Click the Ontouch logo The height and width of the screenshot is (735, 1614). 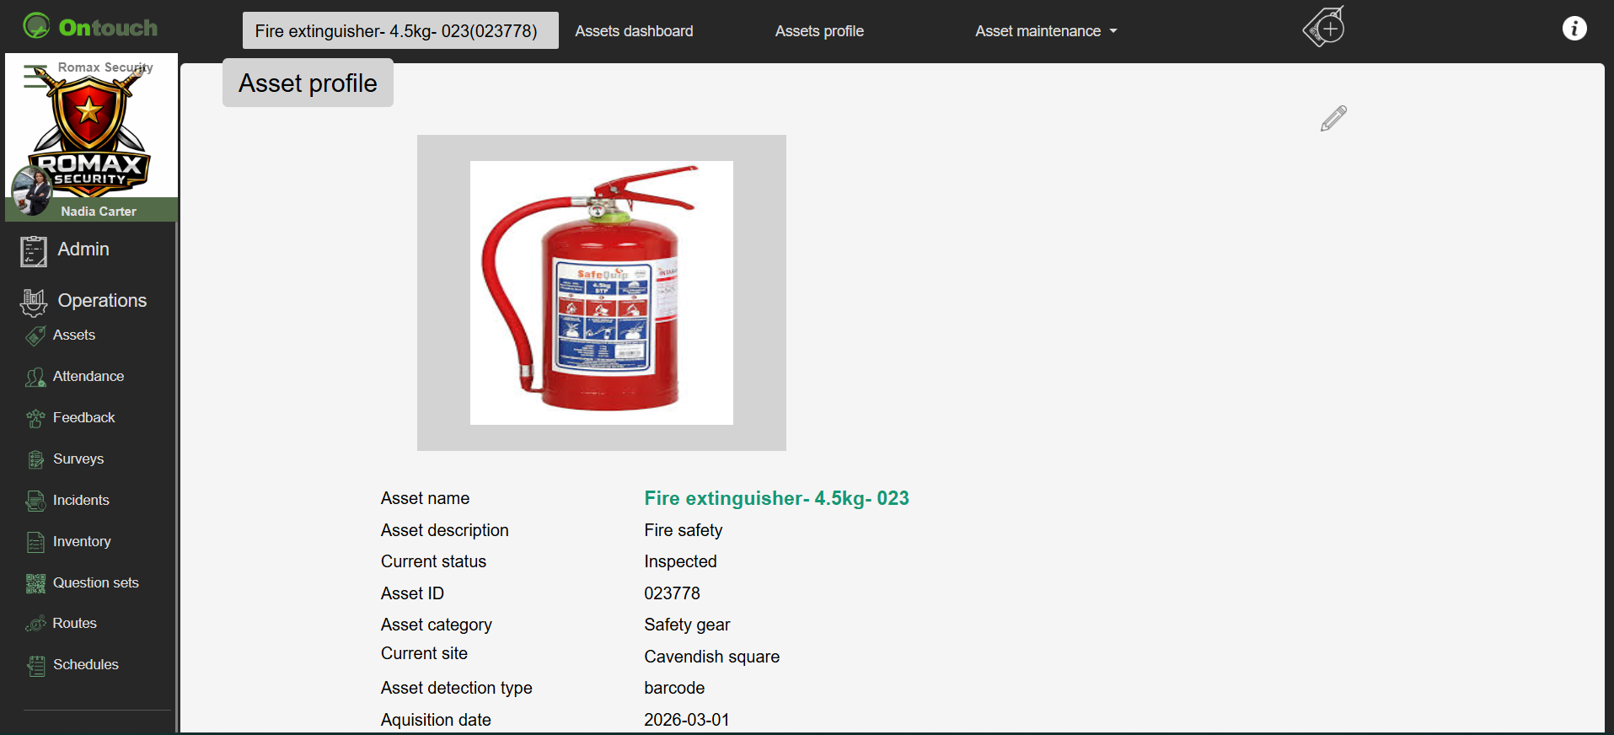coord(90,27)
